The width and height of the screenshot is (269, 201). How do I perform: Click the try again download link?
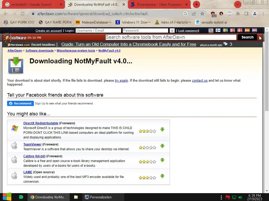point(121,81)
